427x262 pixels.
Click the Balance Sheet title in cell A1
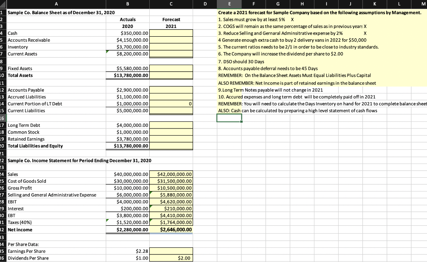point(61,13)
